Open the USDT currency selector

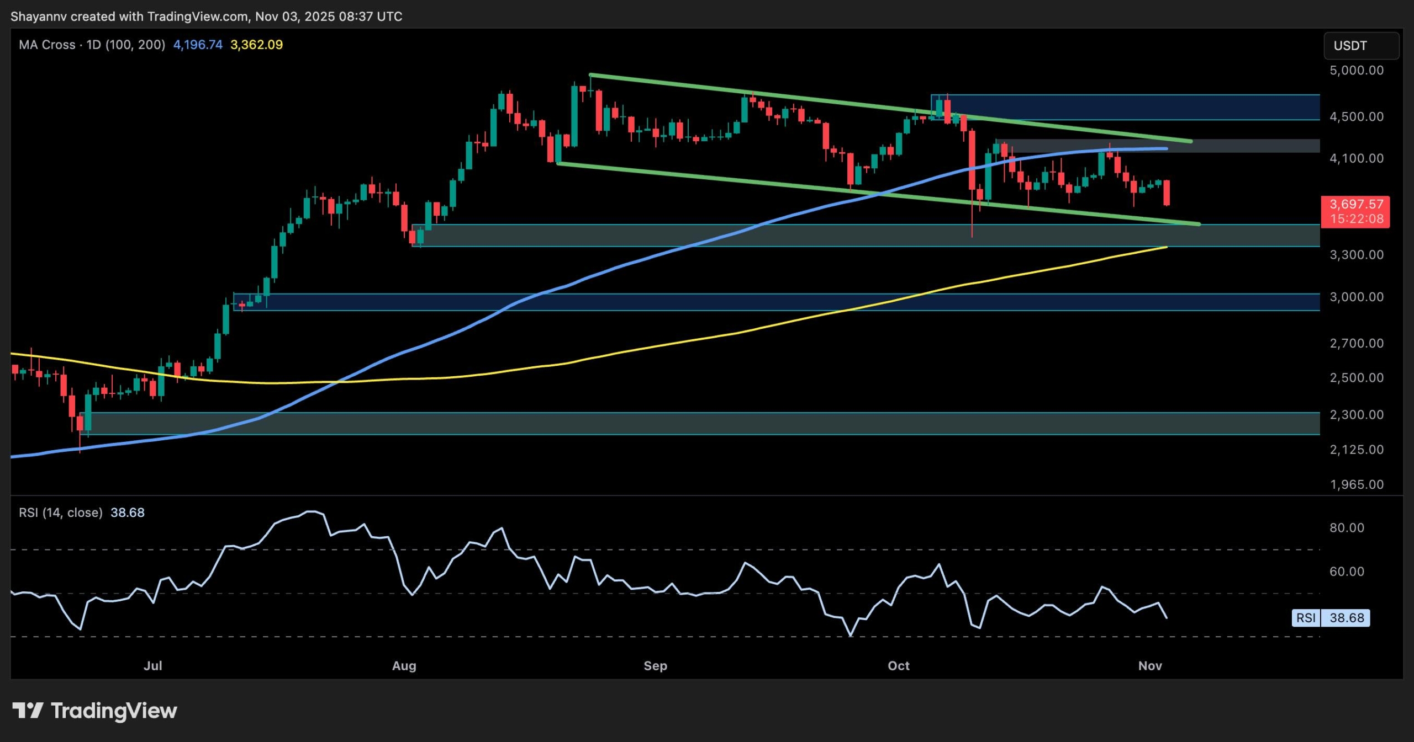coord(1349,46)
